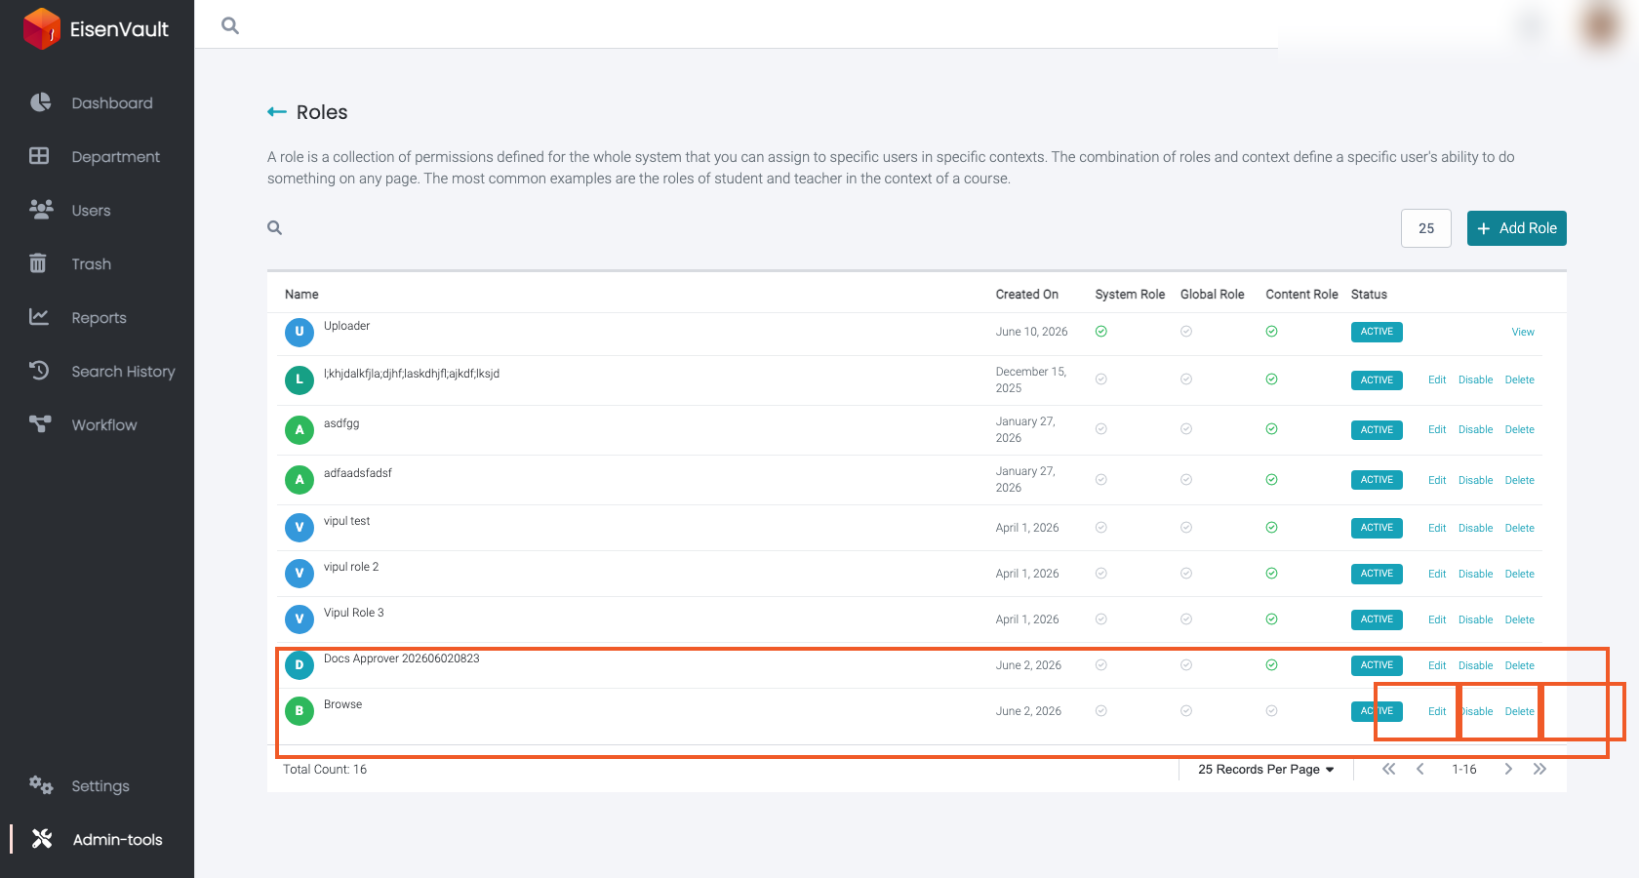Edit the Browse role
Viewport: 1639px width, 878px height.
[x=1437, y=711]
